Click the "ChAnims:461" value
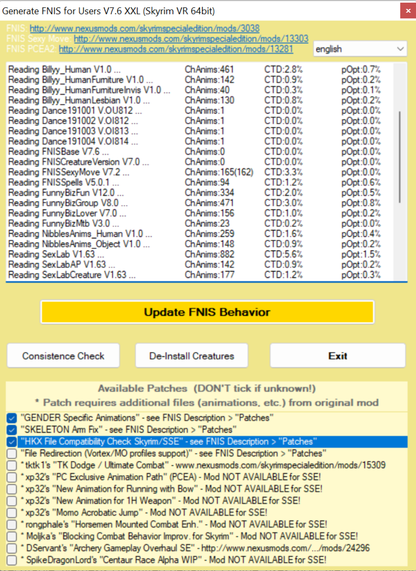The height and width of the screenshot is (571, 416). click(x=210, y=70)
